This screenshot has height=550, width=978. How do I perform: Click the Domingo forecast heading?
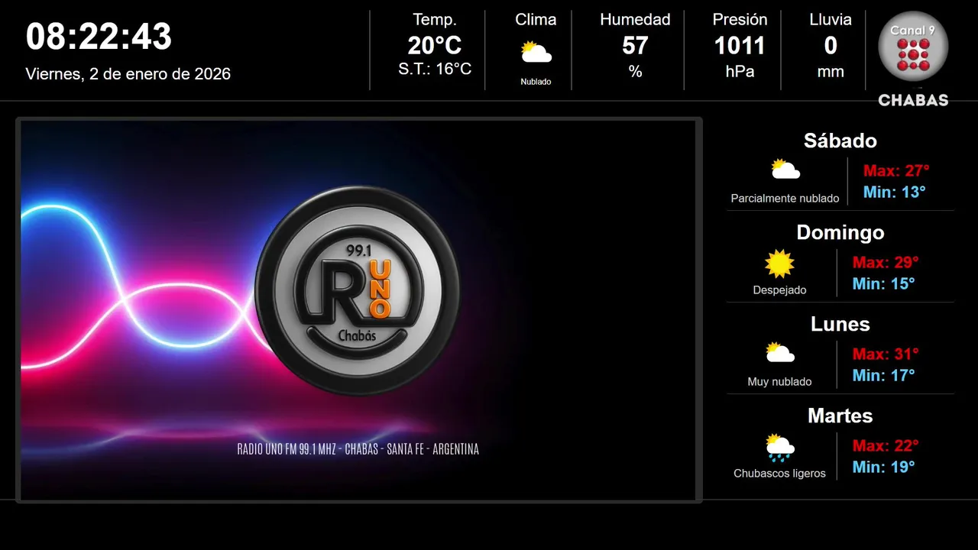pyautogui.click(x=840, y=232)
